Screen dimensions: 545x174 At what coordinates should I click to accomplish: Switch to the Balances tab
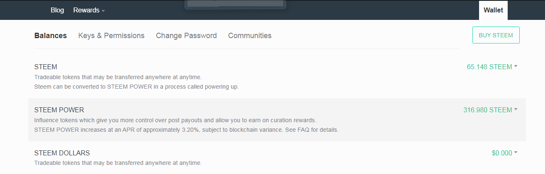point(51,36)
